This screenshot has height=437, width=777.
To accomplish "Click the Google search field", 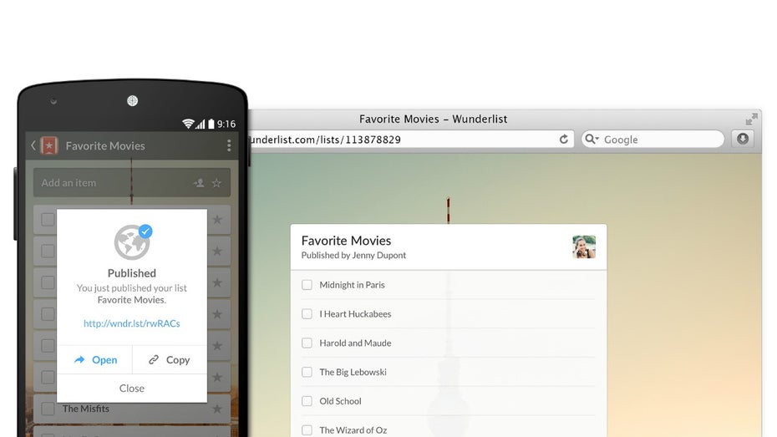I will pyautogui.click(x=653, y=140).
